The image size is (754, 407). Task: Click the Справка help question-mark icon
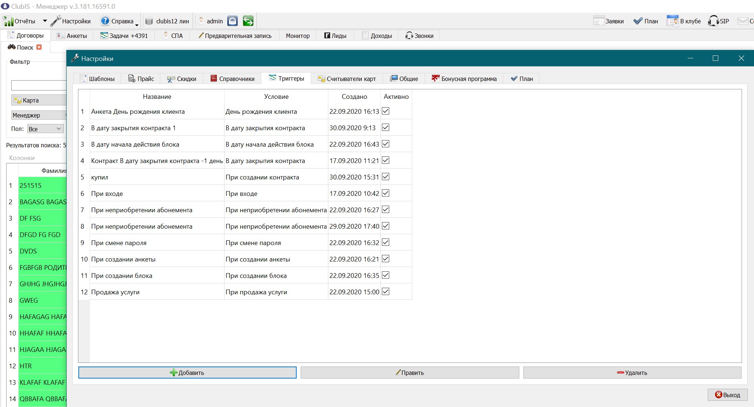pos(105,21)
